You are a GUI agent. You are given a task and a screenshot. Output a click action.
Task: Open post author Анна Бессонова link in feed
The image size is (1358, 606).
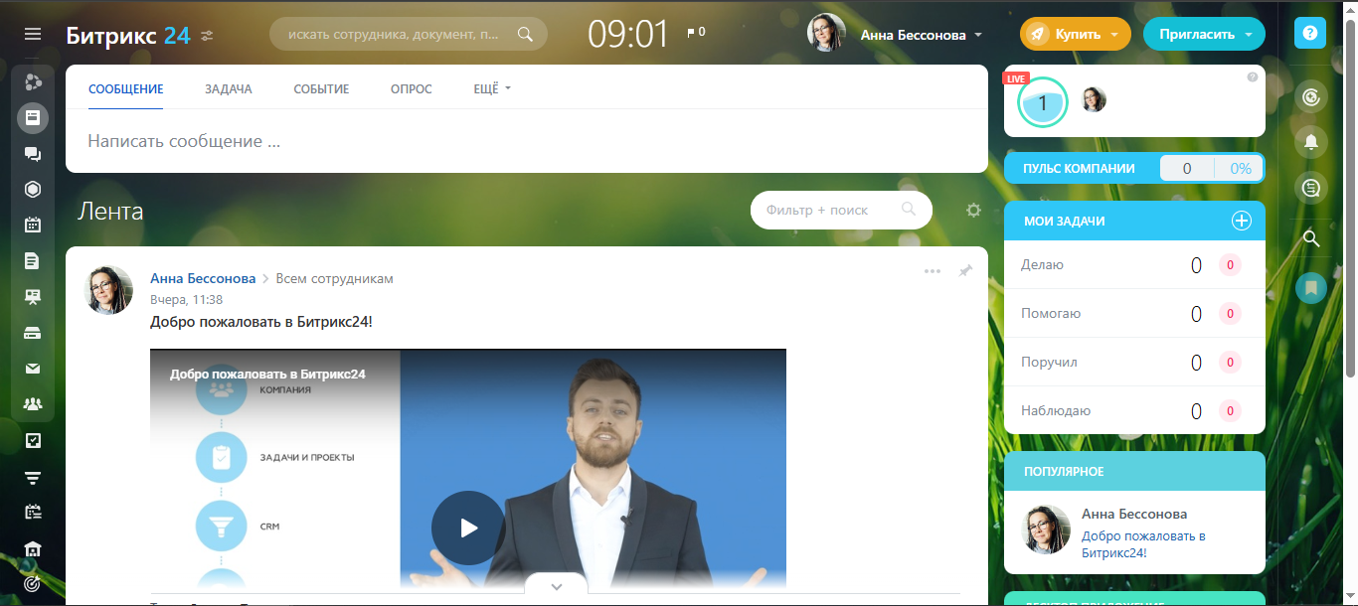pyautogui.click(x=203, y=278)
